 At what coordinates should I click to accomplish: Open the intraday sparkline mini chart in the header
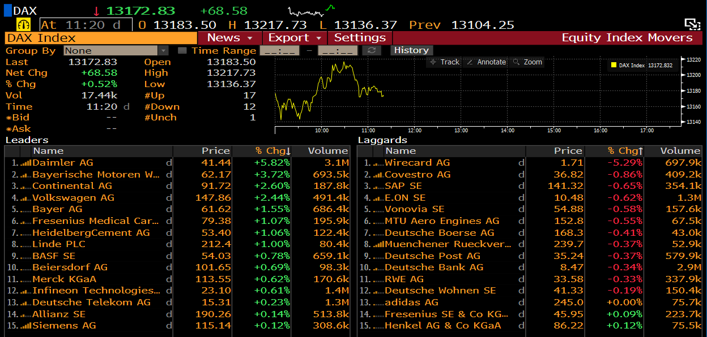[x=311, y=10]
